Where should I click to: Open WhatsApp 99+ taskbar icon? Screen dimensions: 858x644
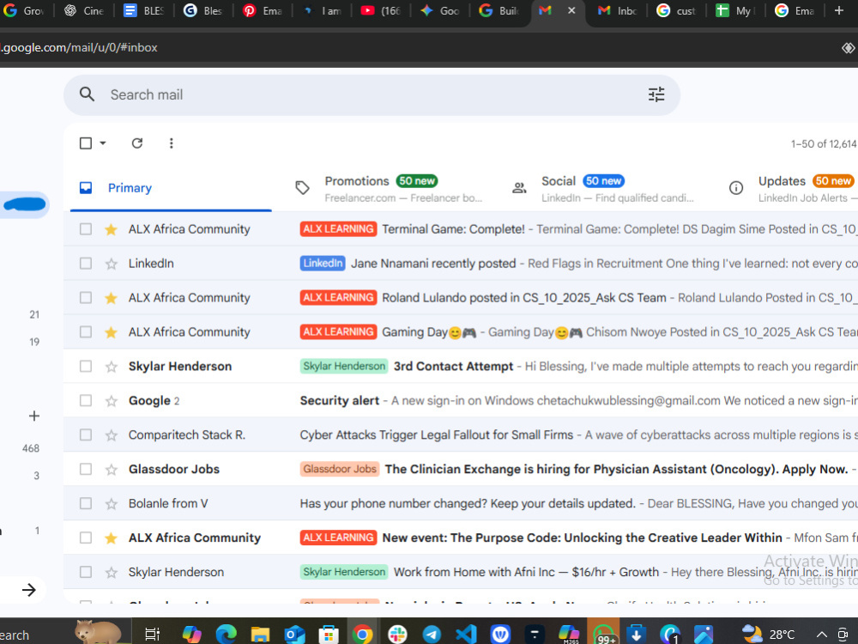[603, 635]
